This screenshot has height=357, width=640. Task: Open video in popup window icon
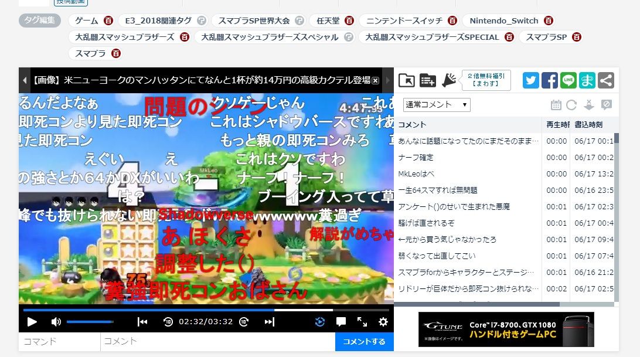407,80
